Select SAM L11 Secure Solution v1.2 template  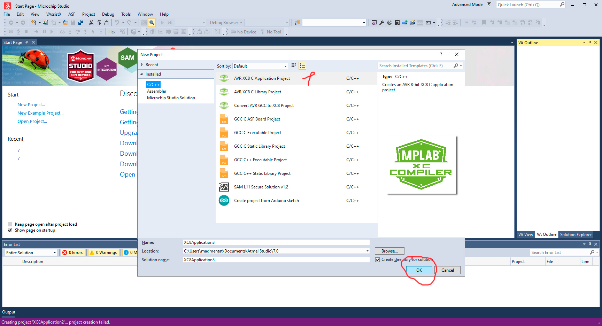296,187
